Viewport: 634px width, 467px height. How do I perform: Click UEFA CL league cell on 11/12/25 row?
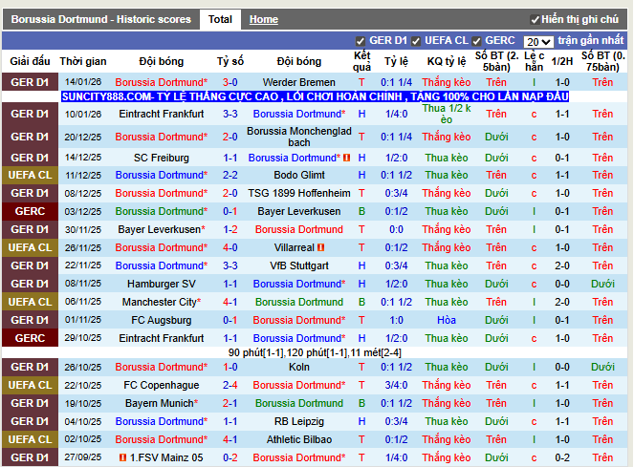point(30,176)
